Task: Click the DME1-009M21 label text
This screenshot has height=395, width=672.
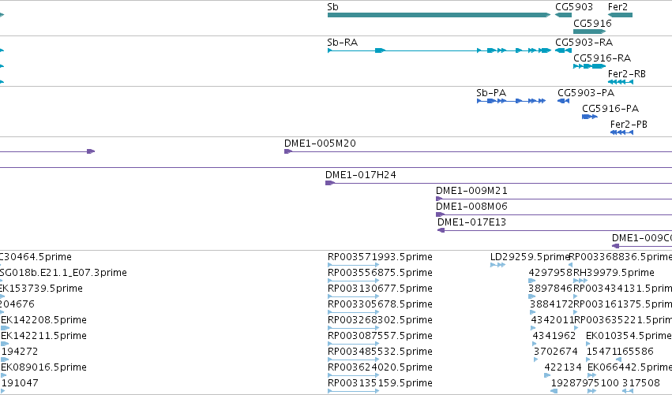Action: pyautogui.click(x=471, y=191)
